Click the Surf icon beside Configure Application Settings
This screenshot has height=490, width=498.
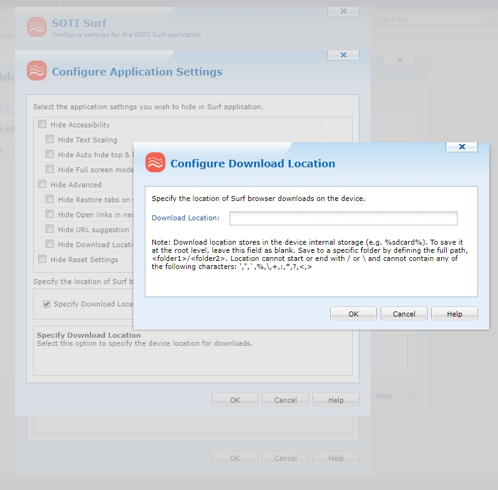point(37,71)
